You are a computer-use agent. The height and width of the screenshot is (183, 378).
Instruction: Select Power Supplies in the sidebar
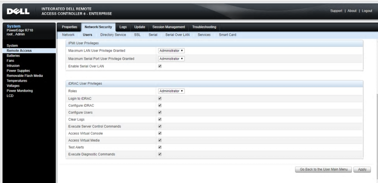click(18, 71)
